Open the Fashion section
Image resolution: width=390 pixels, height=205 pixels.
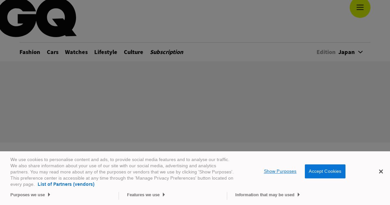pos(30,52)
